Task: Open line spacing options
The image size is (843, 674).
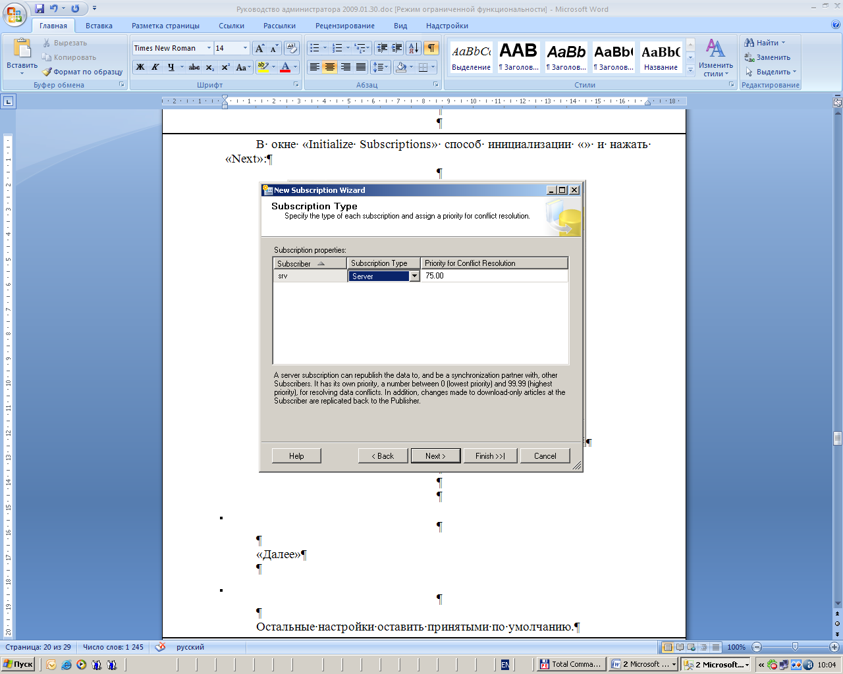Action: 381,67
